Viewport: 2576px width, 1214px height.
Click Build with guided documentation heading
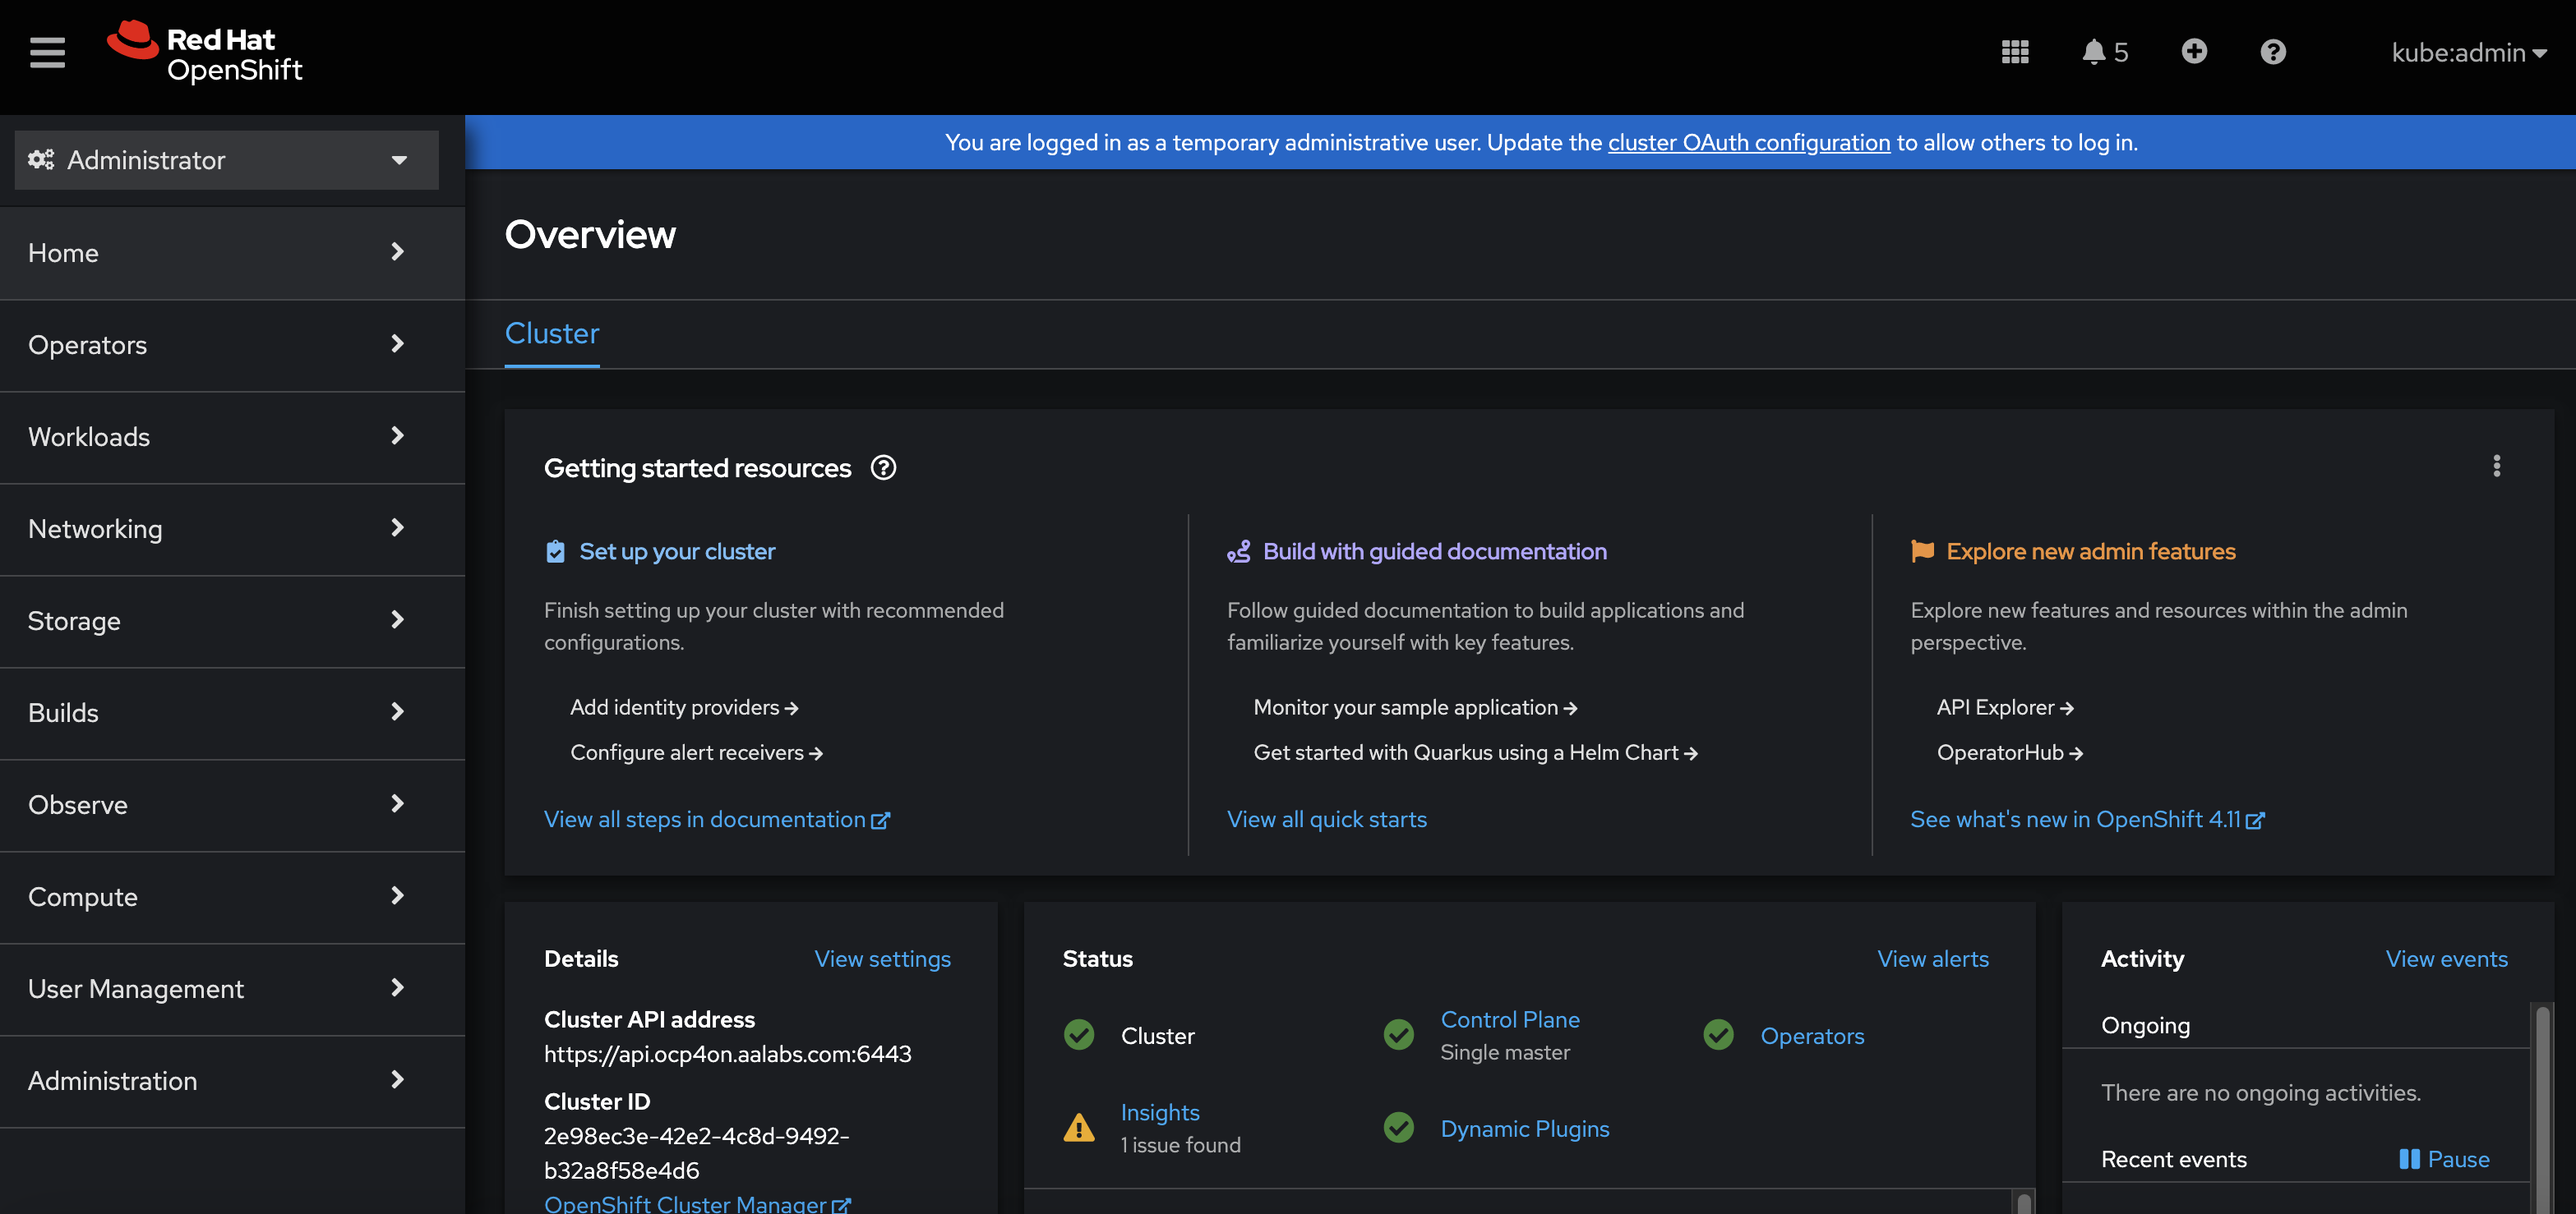[1435, 551]
